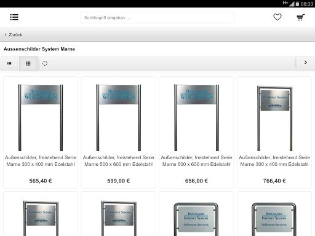Open second Customer Service sign in second row
The image size is (315, 236).
119,214
